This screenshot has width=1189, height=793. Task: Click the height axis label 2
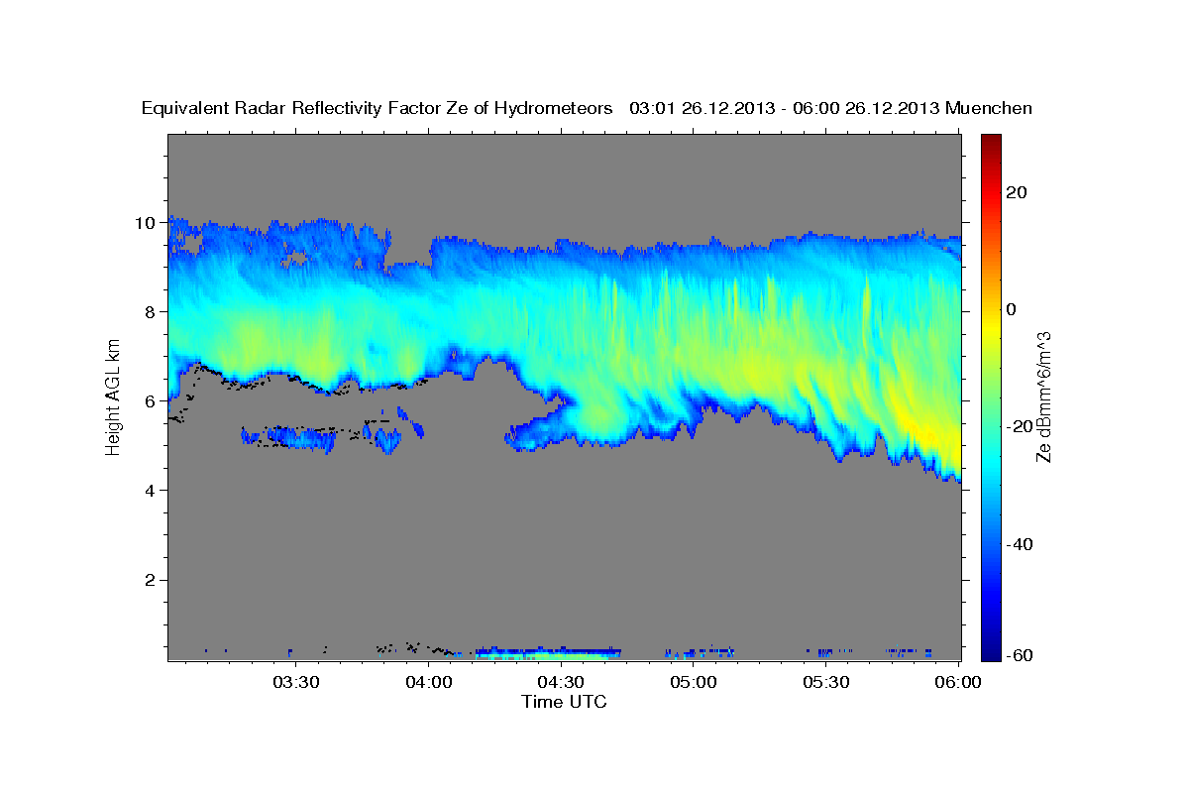[x=149, y=580]
